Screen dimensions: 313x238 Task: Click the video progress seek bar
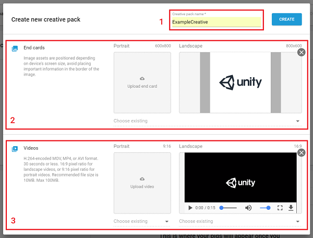228,208
